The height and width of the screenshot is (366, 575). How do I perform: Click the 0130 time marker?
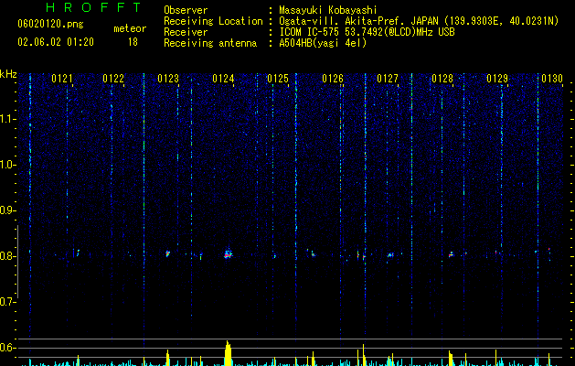(x=552, y=79)
